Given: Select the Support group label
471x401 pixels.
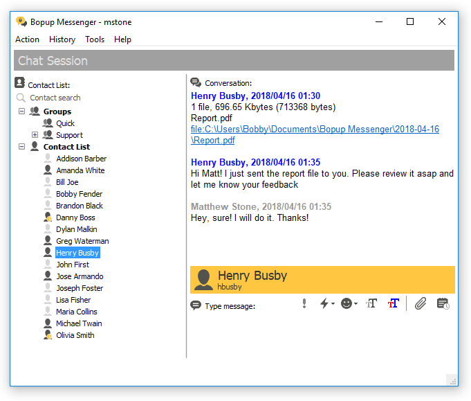Looking at the screenshot, I should 69,135.
